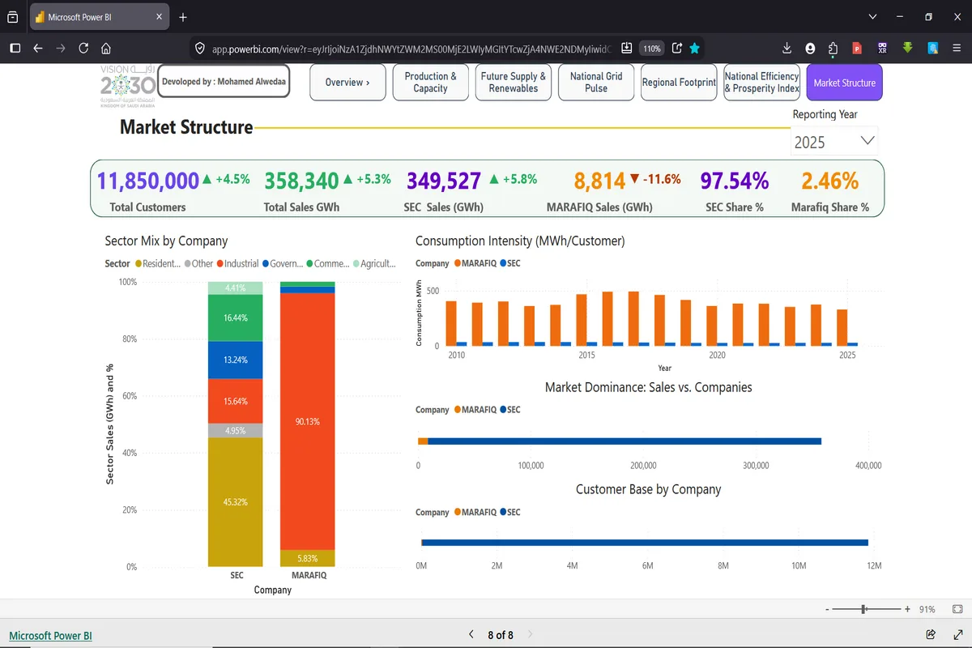Open the tracking protection shield icon
The image size is (972, 648).
tap(200, 49)
